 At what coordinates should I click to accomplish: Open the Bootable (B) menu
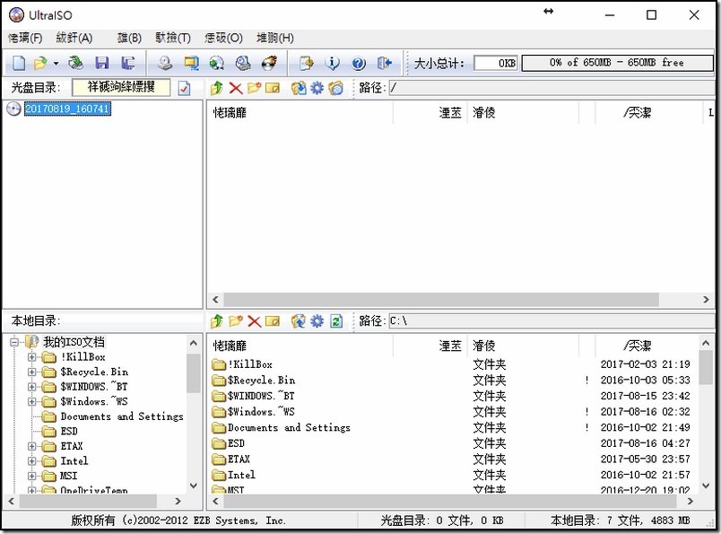click(129, 38)
